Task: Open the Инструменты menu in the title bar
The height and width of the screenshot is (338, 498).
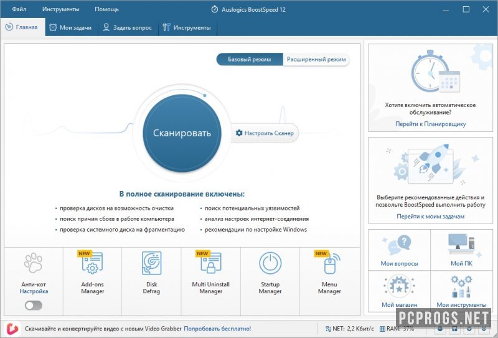Action: pyautogui.click(x=60, y=9)
